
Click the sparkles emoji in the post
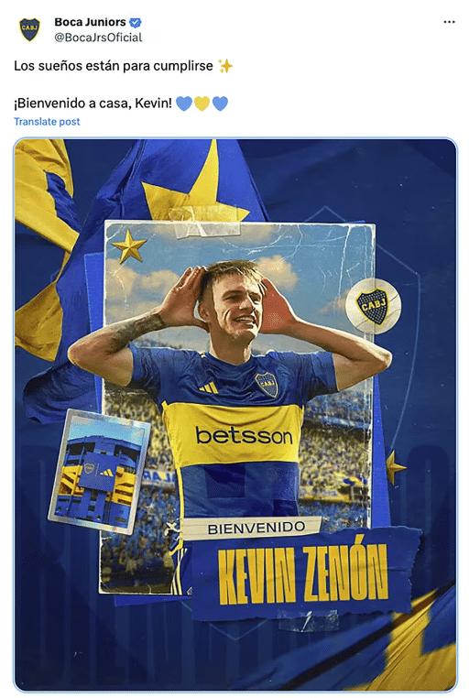(225, 66)
